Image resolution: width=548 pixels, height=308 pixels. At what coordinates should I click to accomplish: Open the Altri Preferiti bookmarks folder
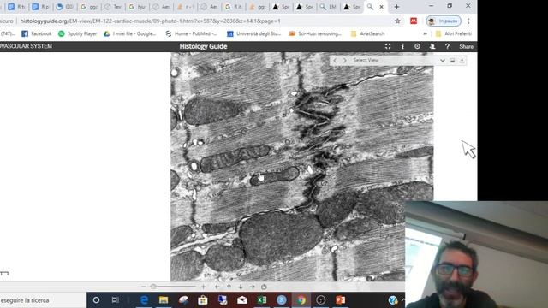[x=454, y=33]
